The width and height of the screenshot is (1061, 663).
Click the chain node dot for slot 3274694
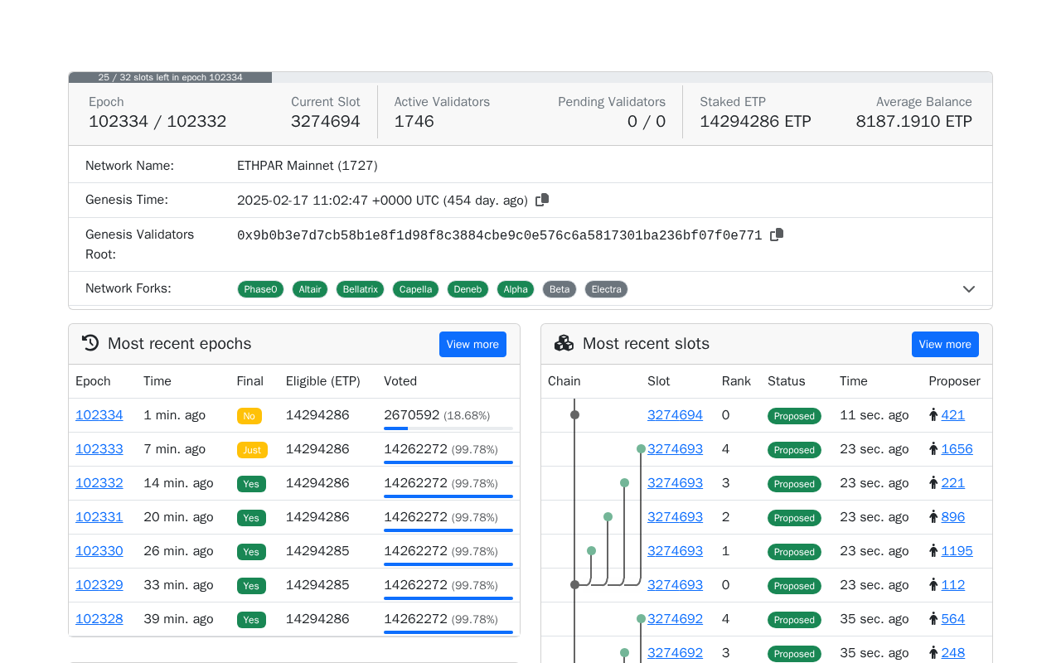[x=574, y=415]
